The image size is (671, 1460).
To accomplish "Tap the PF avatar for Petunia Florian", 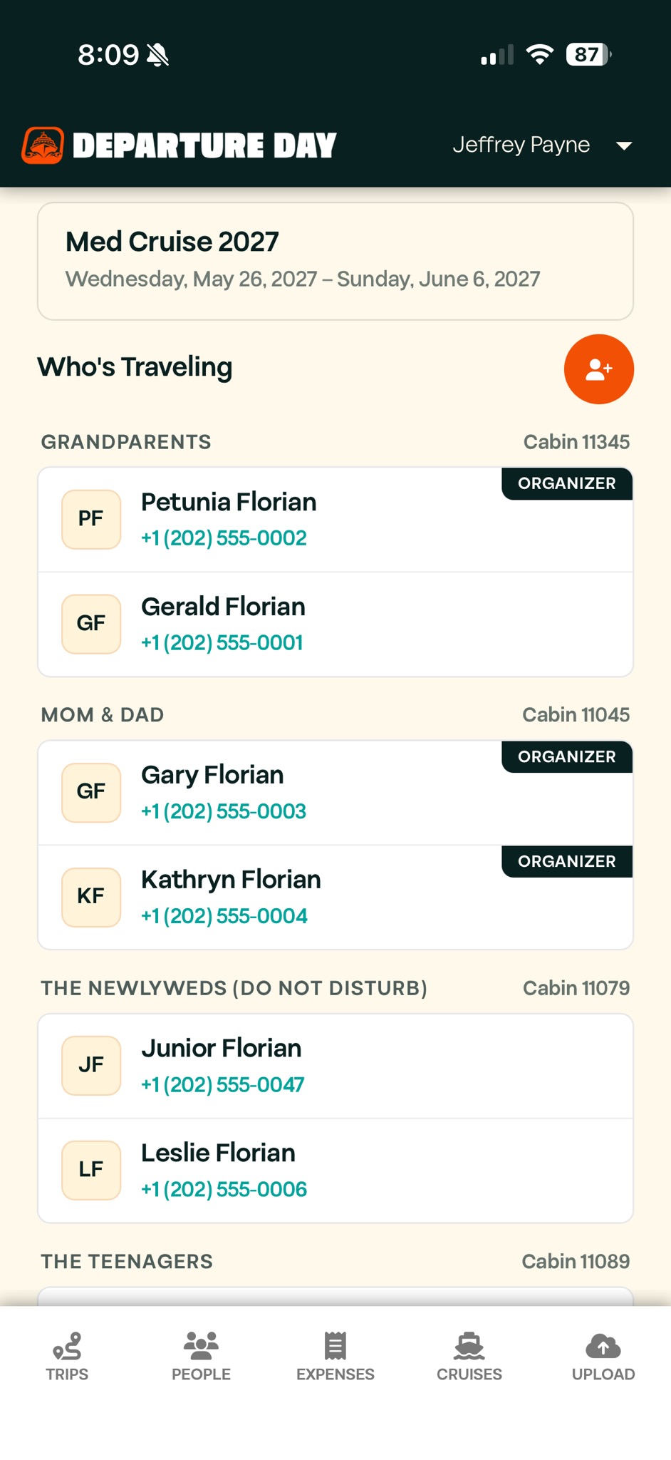I will click(91, 519).
